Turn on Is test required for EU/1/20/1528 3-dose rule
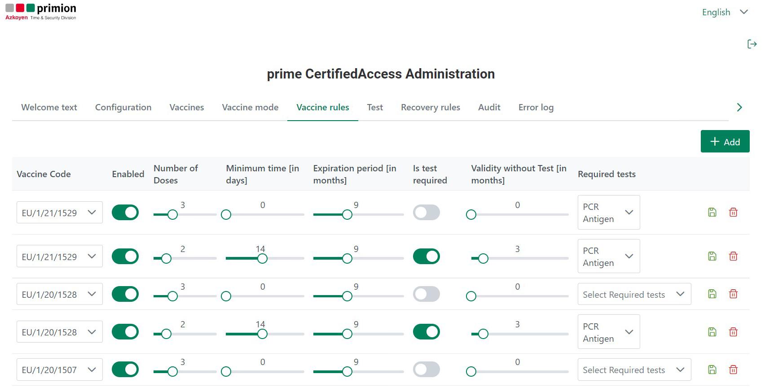The height and width of the screenshot is (387, 765). point(426,294)
